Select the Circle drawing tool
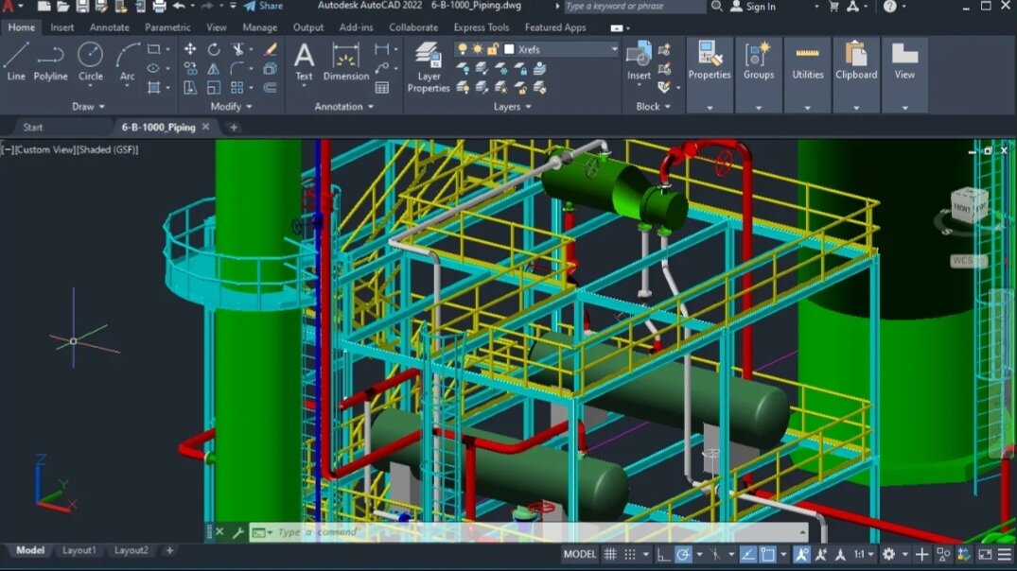The image size is (1017, 571). pos(90,61)
